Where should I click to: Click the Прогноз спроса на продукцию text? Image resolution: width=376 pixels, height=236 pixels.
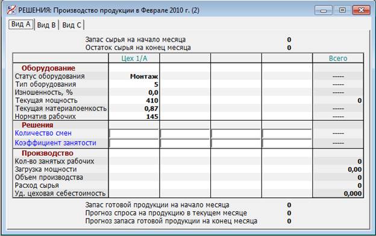pyautogui.click(x=166, y=212)
